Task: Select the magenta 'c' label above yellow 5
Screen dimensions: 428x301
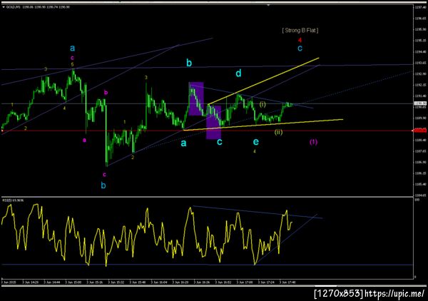Action: coord(72,58)
